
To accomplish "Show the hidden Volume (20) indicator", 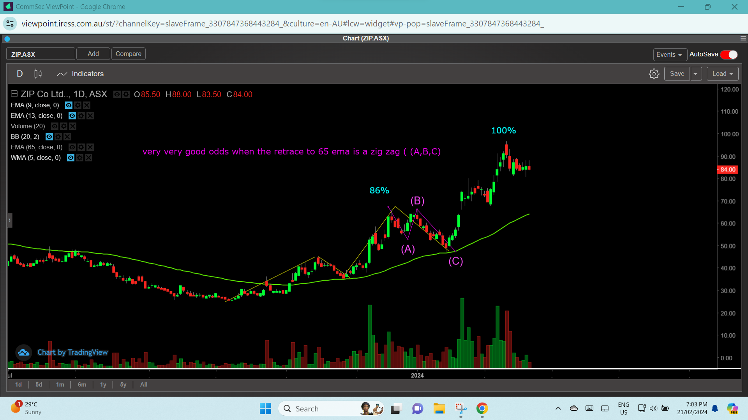I will tap(55, 126).
